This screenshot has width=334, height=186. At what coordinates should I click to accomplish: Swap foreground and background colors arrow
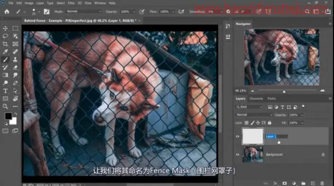16,114
